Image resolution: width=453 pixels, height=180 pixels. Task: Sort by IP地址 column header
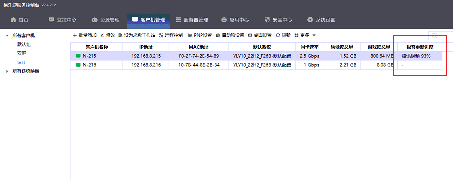(146, 47)
